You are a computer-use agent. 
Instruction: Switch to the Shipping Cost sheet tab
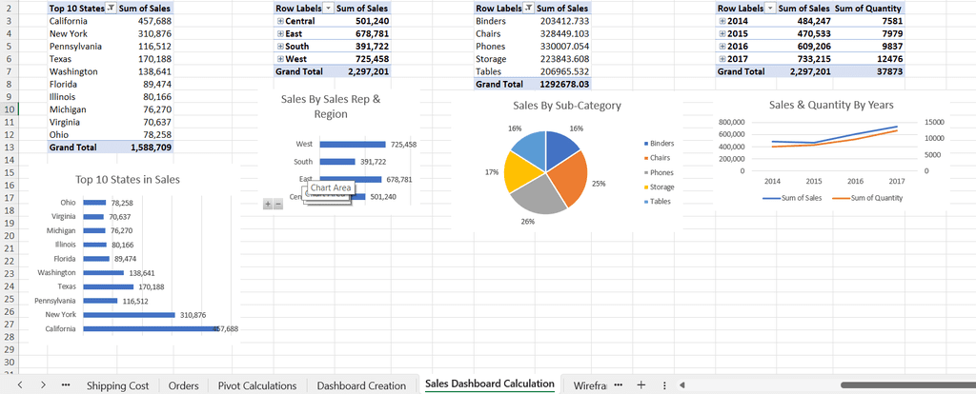(117, 385)
